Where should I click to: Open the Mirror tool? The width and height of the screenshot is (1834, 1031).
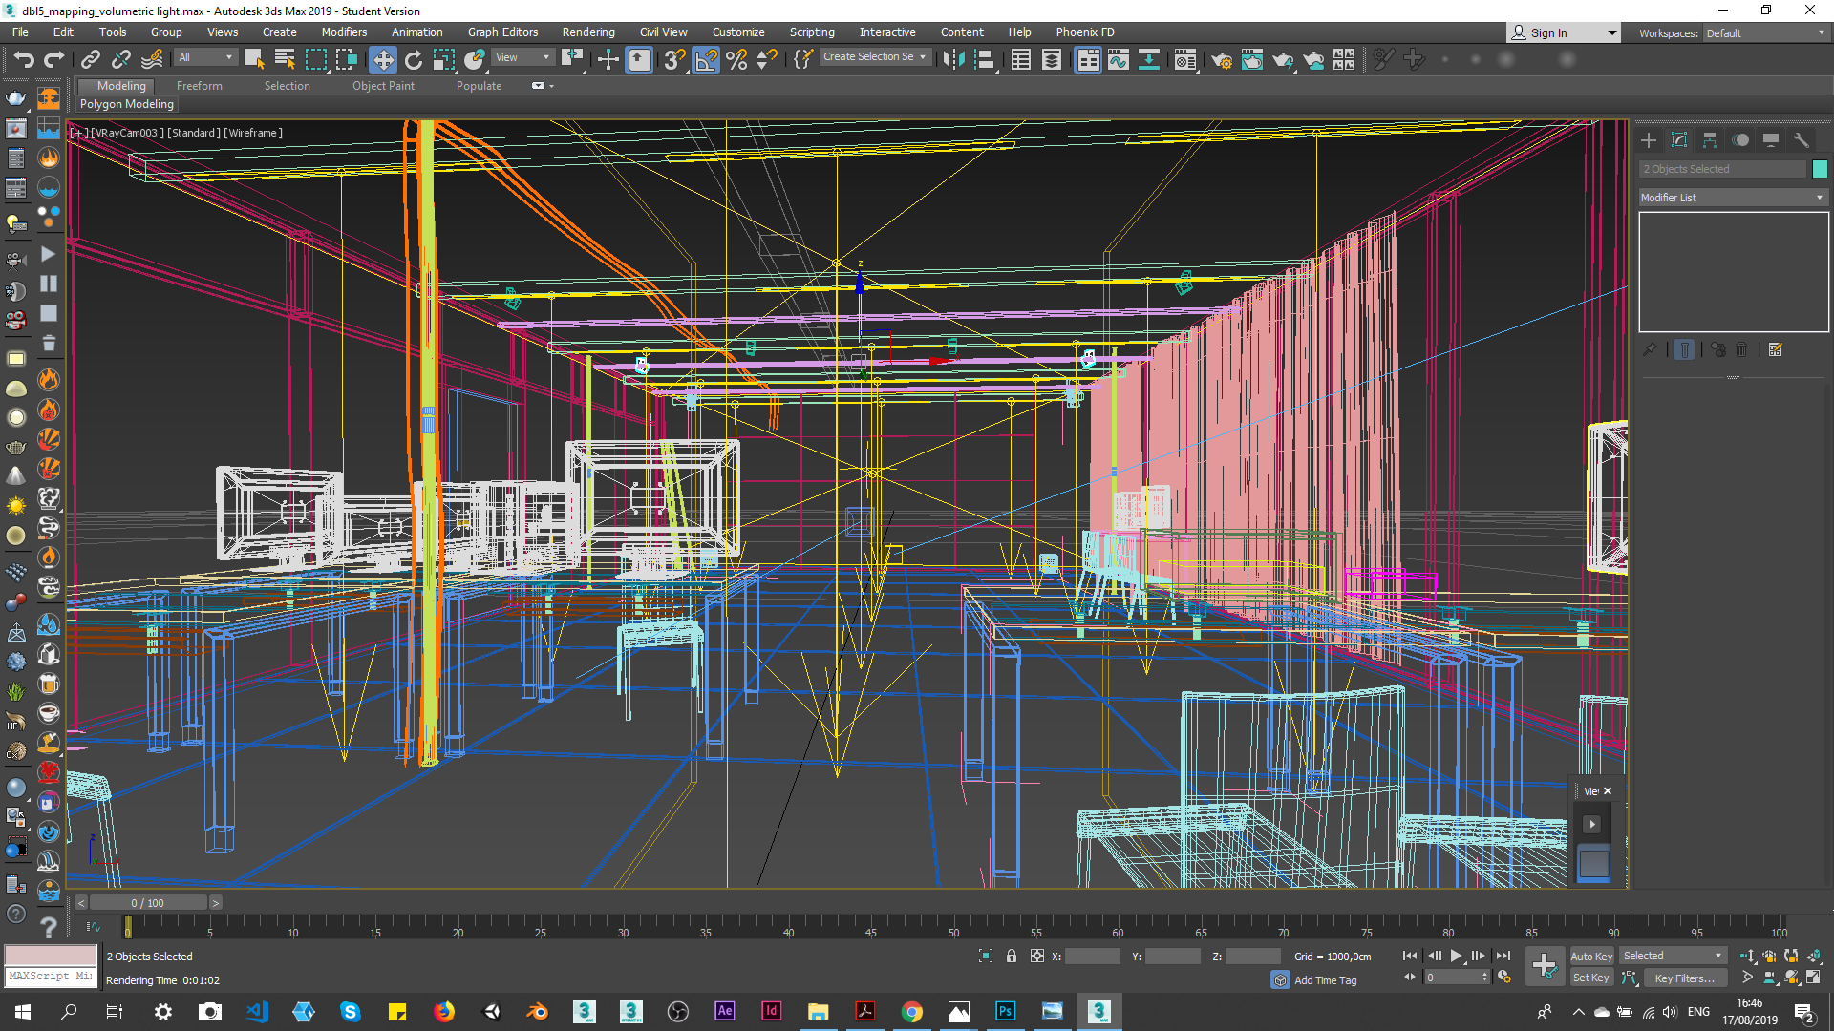(x=952, y=59)
